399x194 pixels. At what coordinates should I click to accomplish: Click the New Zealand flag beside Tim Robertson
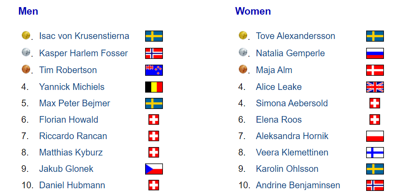(x=154, y=70)
